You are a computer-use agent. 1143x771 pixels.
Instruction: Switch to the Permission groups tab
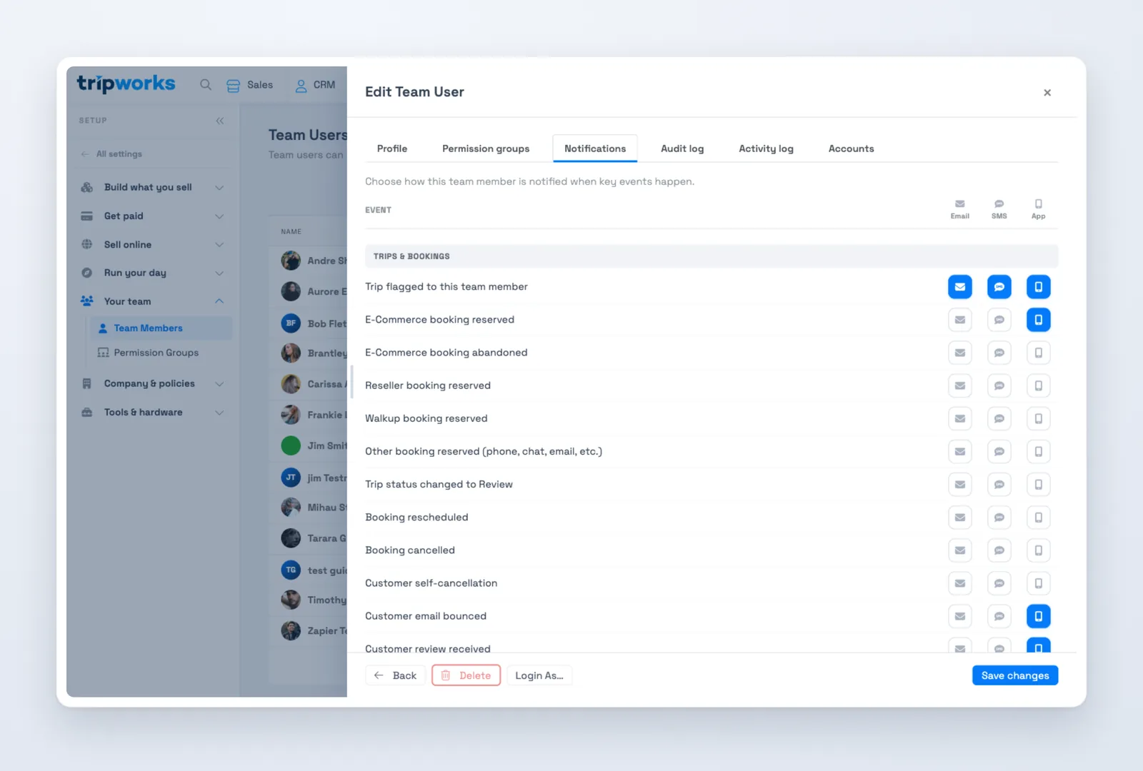[486, 148]
